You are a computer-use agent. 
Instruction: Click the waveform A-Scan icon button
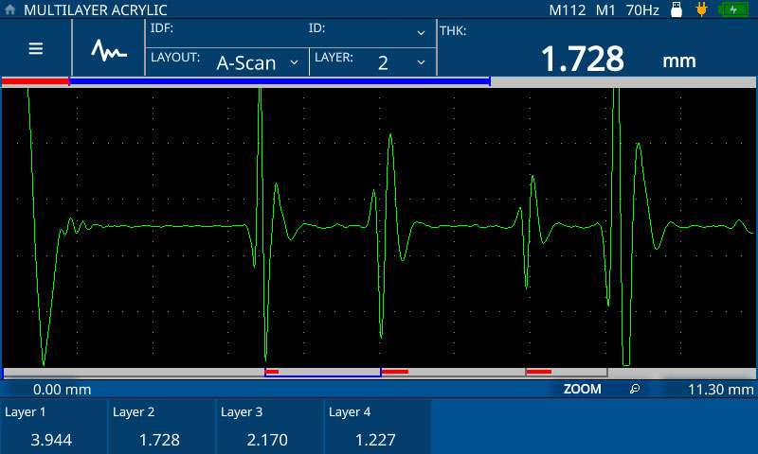108,49
